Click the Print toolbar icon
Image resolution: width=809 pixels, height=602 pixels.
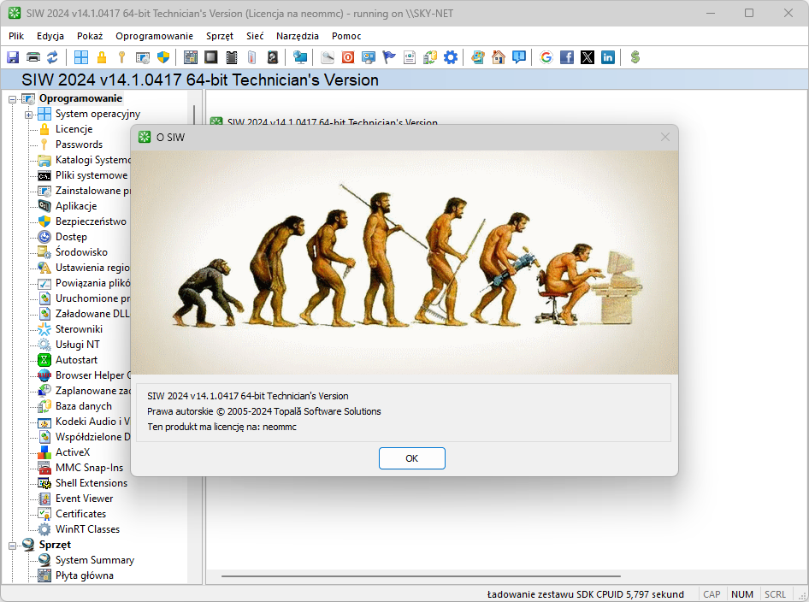pyautogui.click(x=33, y=57)
